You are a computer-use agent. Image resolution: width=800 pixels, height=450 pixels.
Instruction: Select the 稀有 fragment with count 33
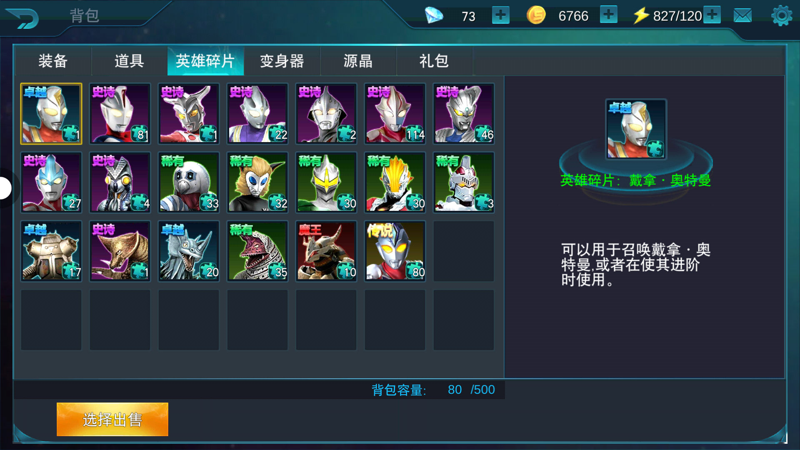pos(189,182)
